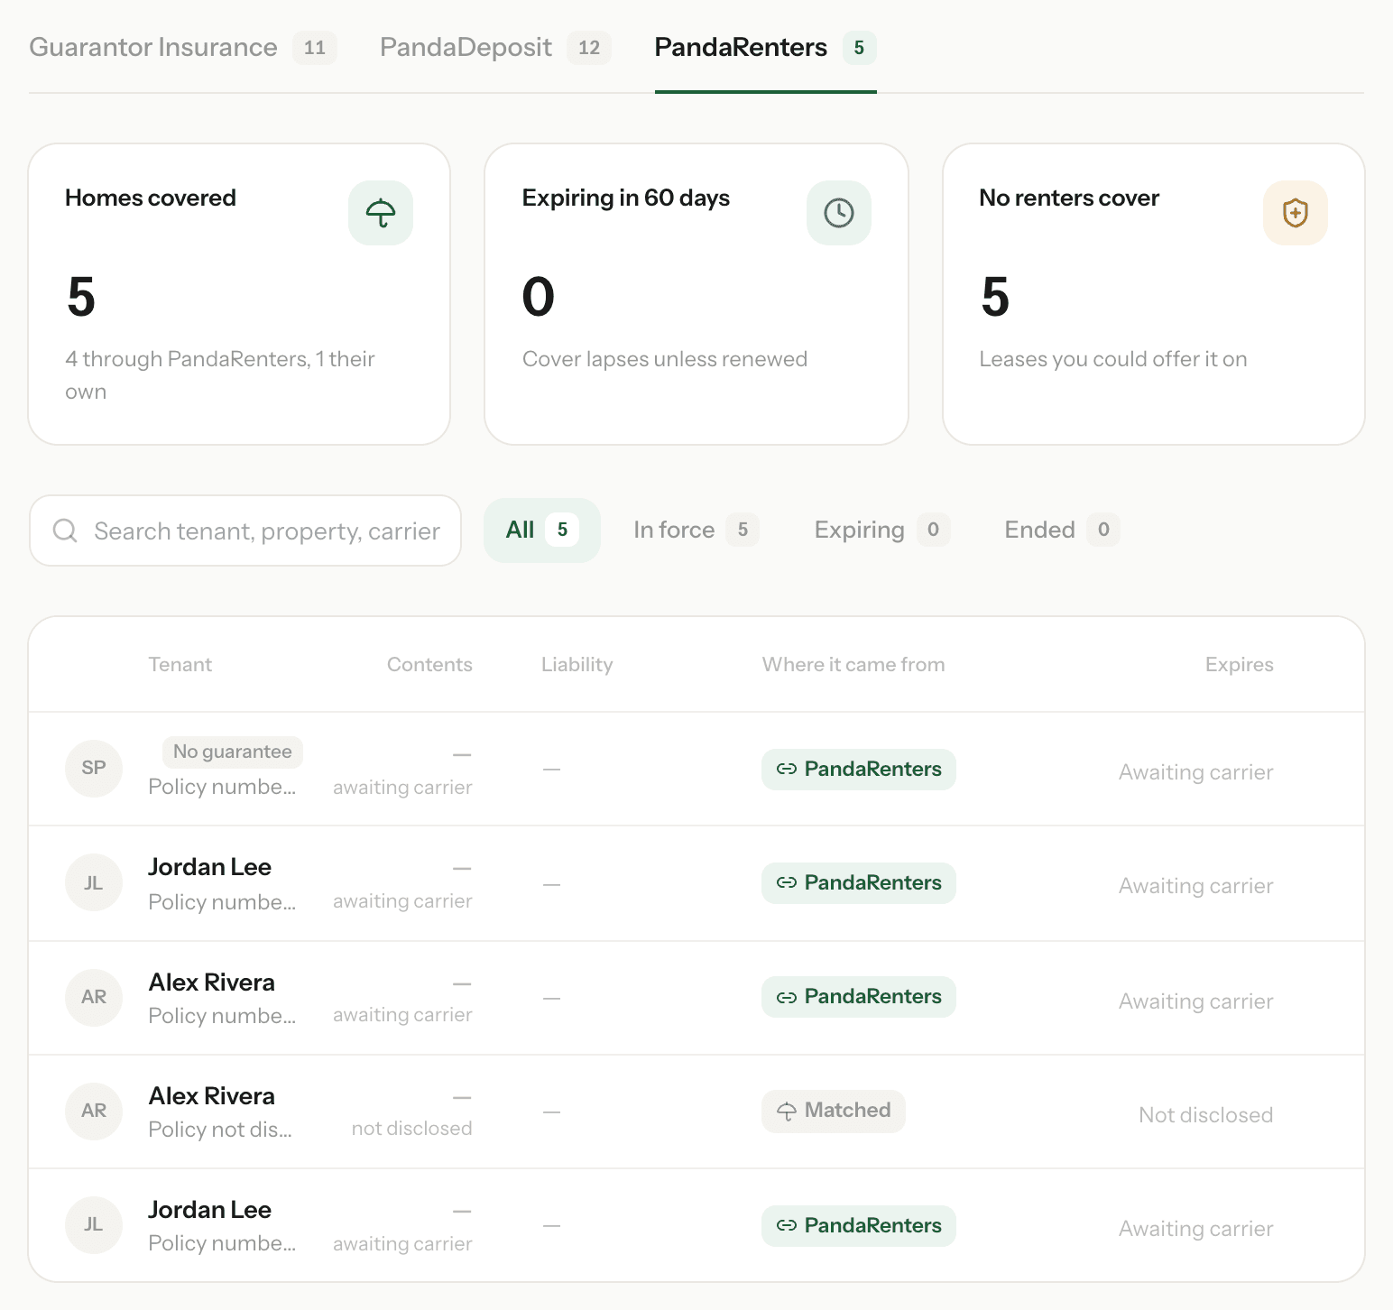This screenshot has height=1310, width=1393.
Task: Click the Liability column header
Action: click(577, 665)
